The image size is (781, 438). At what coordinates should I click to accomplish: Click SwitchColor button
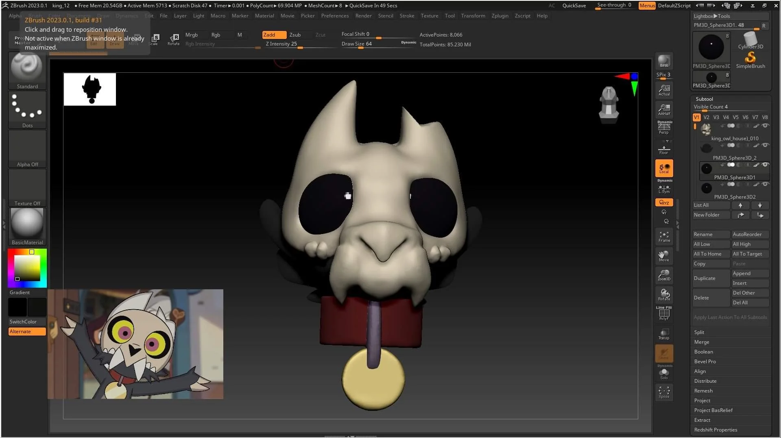pyautogui.click(x=27, y=322)
